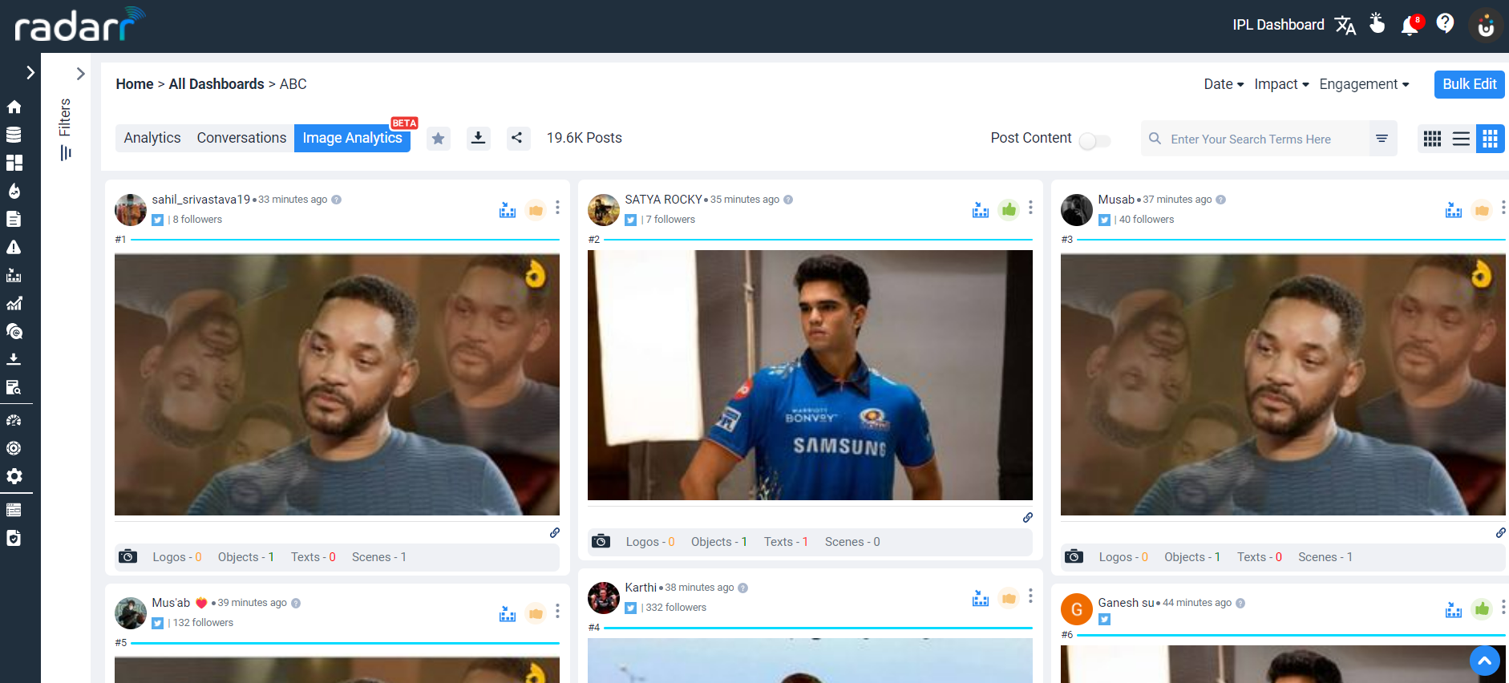
Task: Click tag category icon on Ganesh su post
Action: pos(1454,609)
